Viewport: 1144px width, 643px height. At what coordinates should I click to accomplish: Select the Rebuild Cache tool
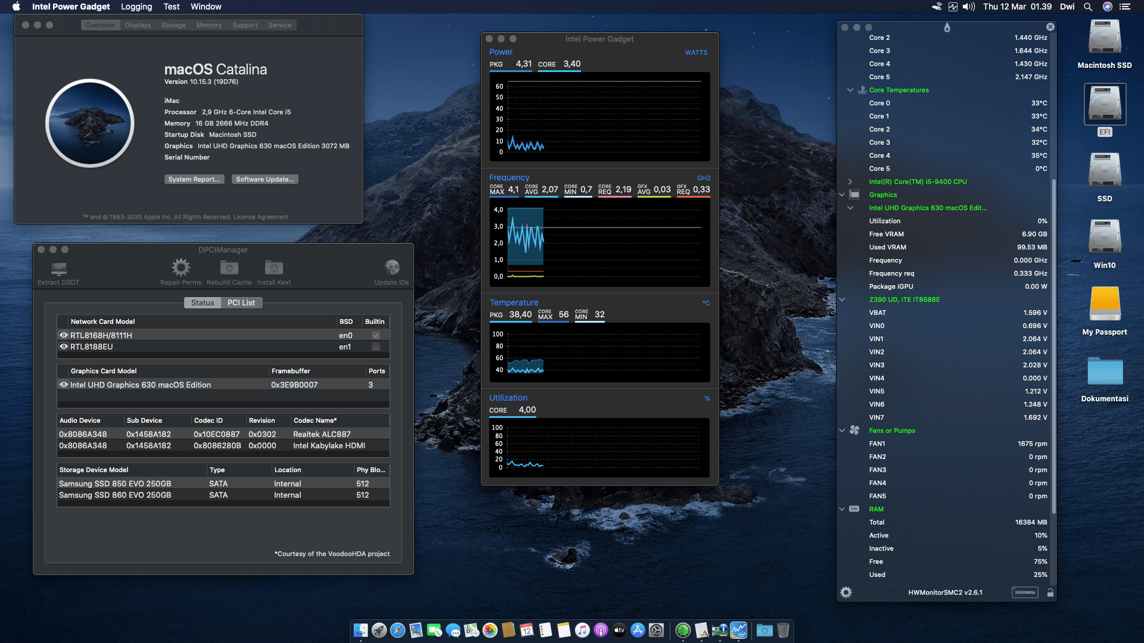pos(228,267)
